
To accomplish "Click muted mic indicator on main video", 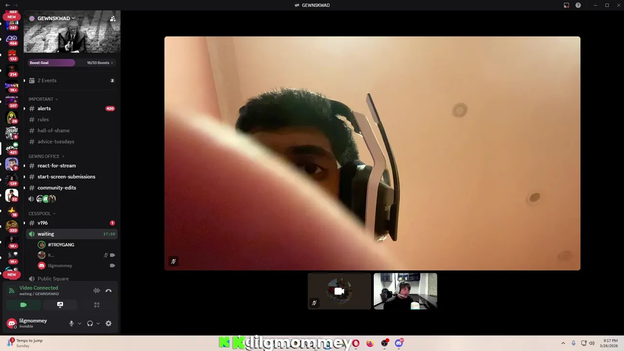I will pos(173,261).
